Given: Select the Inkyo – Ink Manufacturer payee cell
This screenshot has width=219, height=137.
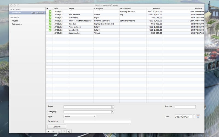Looking at the screenshot, I should click(x=81, y=21).
